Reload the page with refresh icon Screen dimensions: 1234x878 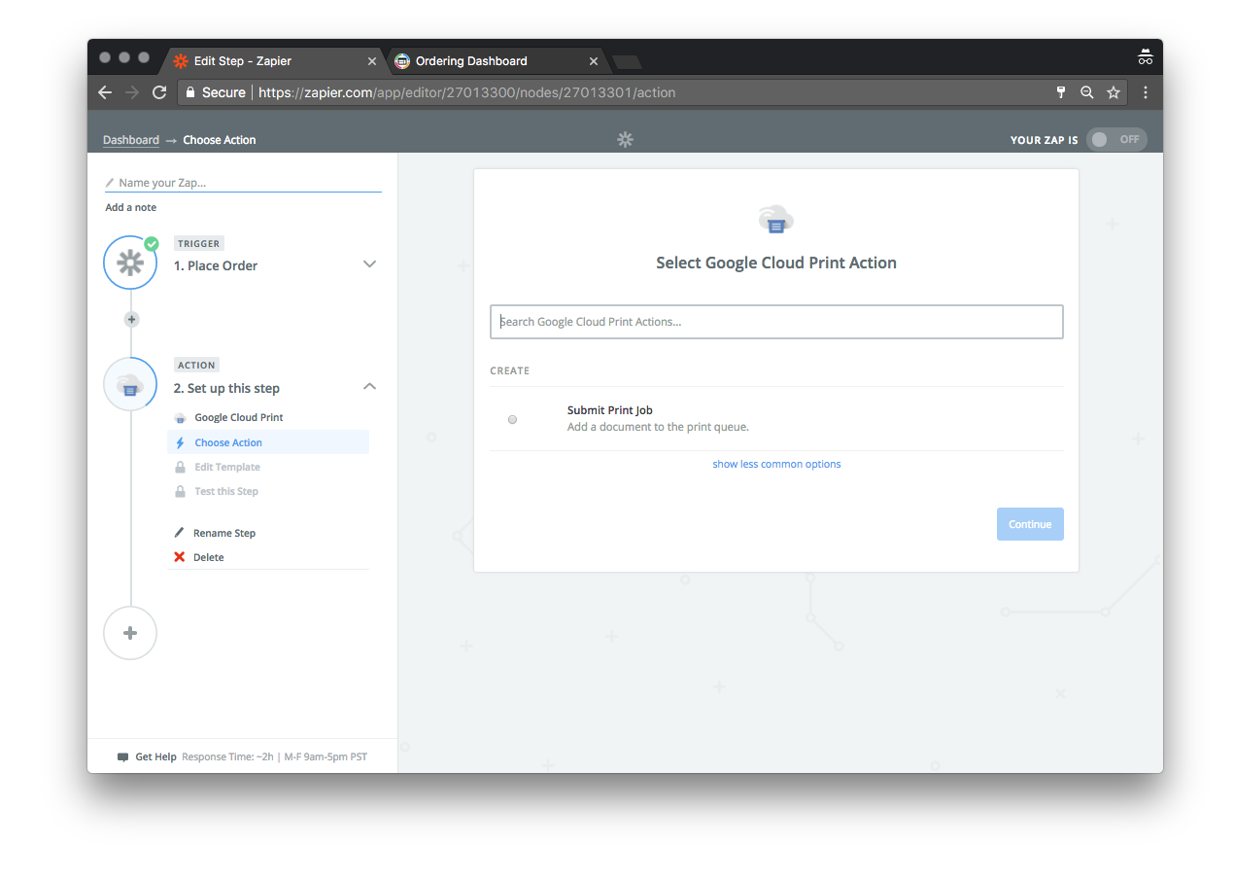(x=159, y=92)
